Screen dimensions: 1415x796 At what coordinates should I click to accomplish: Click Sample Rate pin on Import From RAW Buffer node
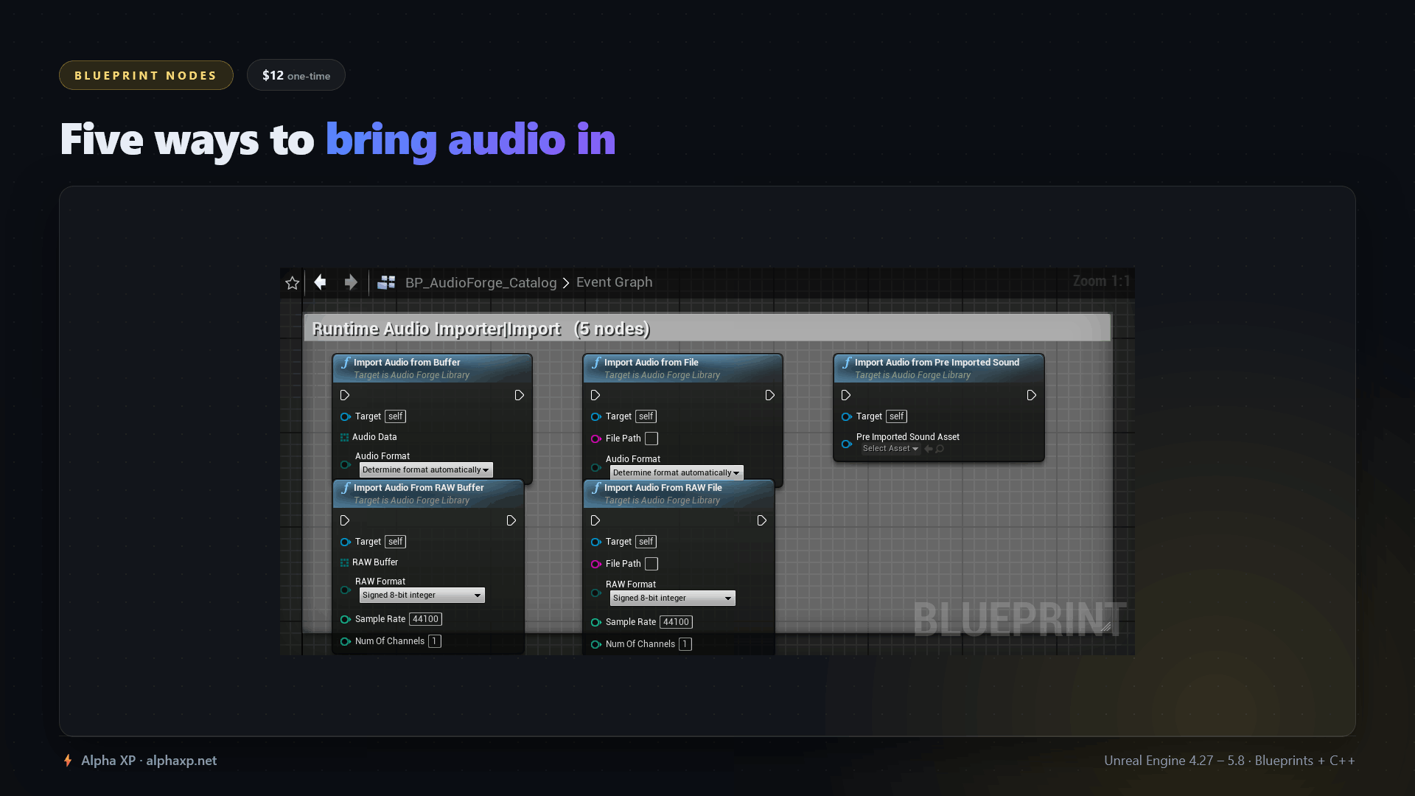tap(346, 620)
